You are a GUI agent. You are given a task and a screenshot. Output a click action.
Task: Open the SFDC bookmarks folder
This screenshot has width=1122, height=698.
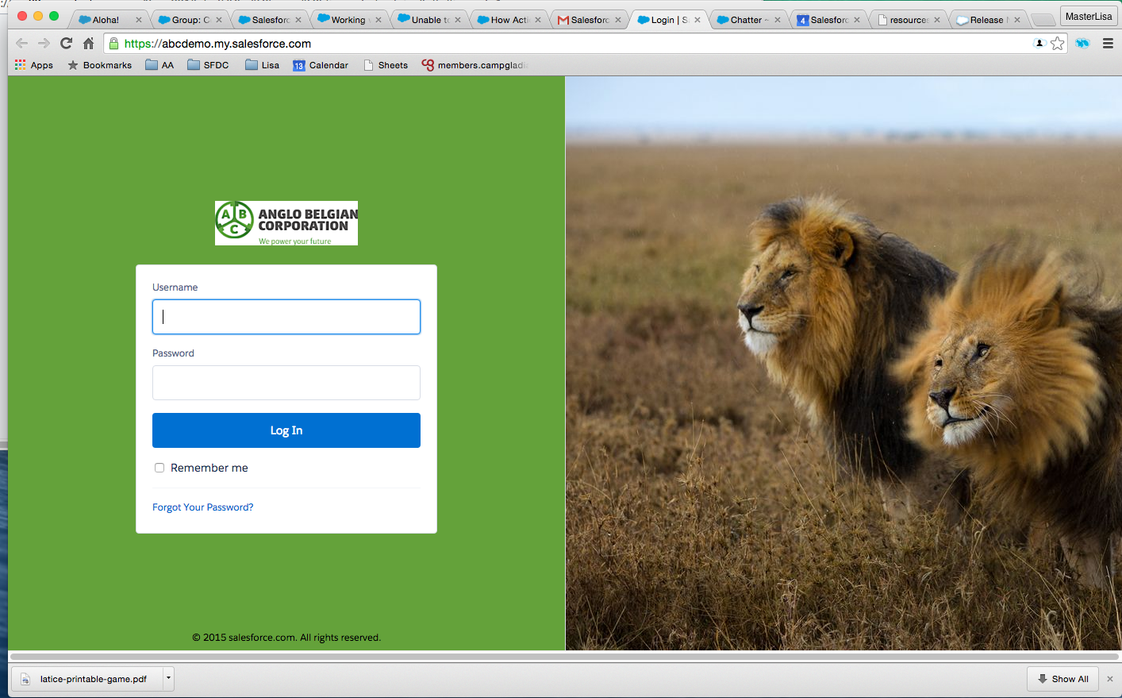208,65
